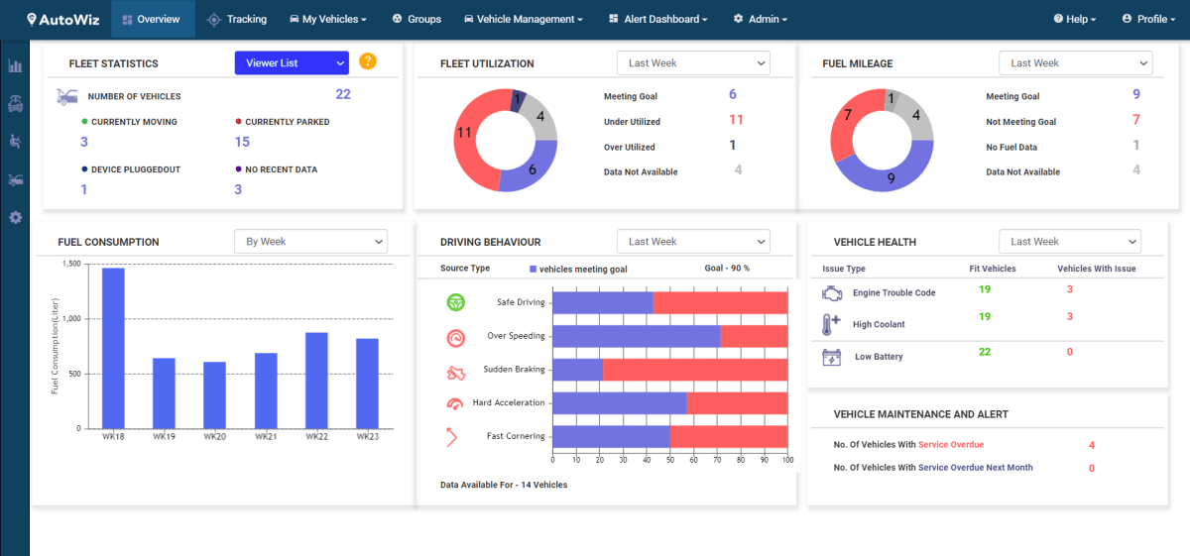Click the Over Utilized value 1
This screenshot has width=1190, height=556.
pyautogui.click(x=733, y=145)
